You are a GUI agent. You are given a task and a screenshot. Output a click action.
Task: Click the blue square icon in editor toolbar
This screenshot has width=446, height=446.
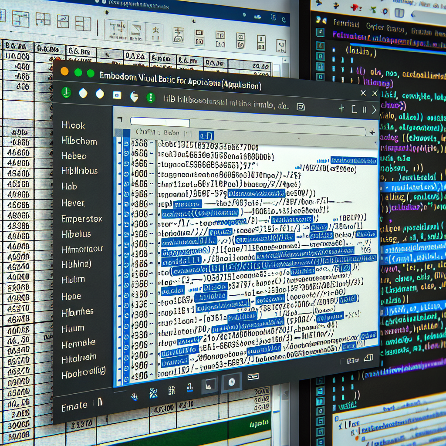[x=117, y=95]
